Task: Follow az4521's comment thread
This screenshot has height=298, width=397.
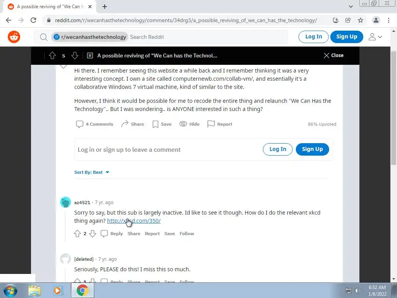Action: [x=187, y=234]
